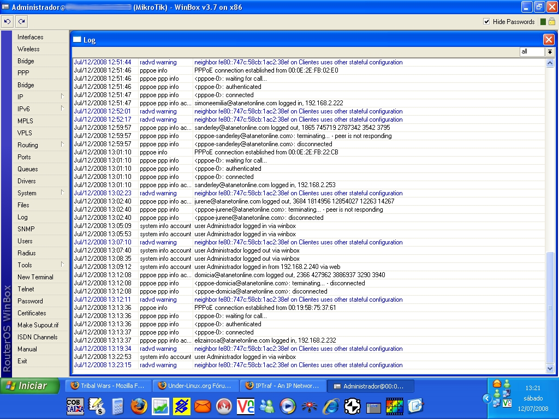Expand the Routing submenu arrow
559x419 pixels.
(62, 144)
